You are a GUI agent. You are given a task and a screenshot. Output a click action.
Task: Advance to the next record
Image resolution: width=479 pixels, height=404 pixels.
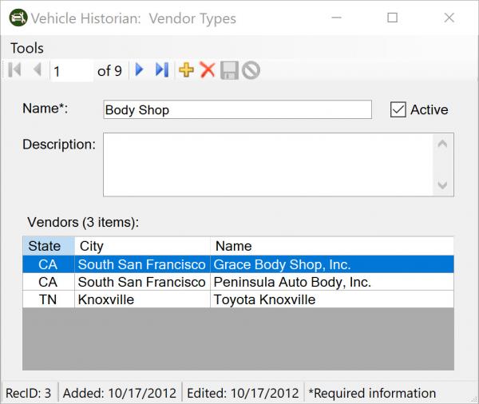pyautogui.click(x=139, y=70)
